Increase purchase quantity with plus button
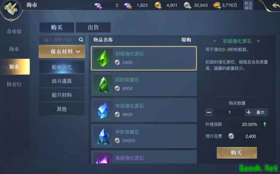 [x=249, y=112]
